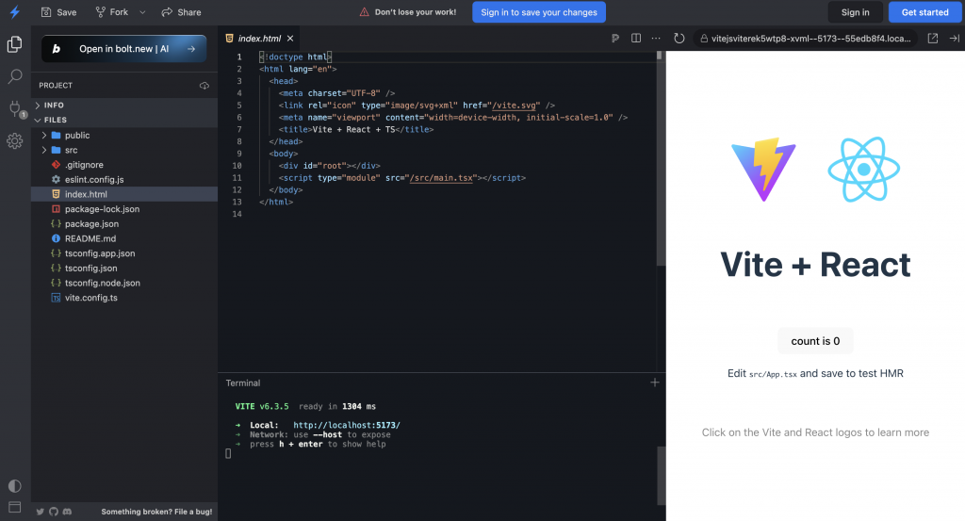965x521 pixels.
Task: Expand the src folder
Action: tap(124, 150)
